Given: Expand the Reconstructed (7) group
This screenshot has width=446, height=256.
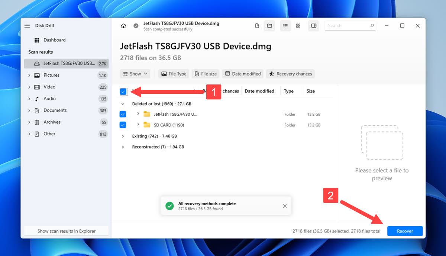Looking at the screenshot, I should (x=123, y=147).
